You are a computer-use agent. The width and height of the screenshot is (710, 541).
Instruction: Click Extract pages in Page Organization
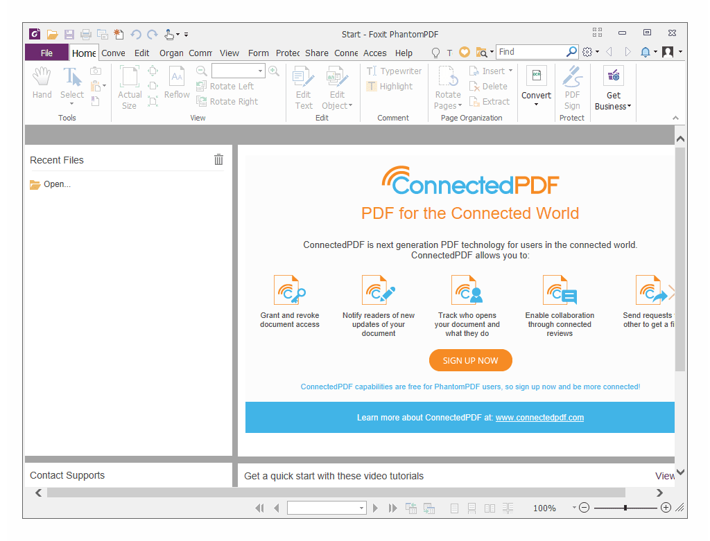pyautogui.click(x=490, y=102)
